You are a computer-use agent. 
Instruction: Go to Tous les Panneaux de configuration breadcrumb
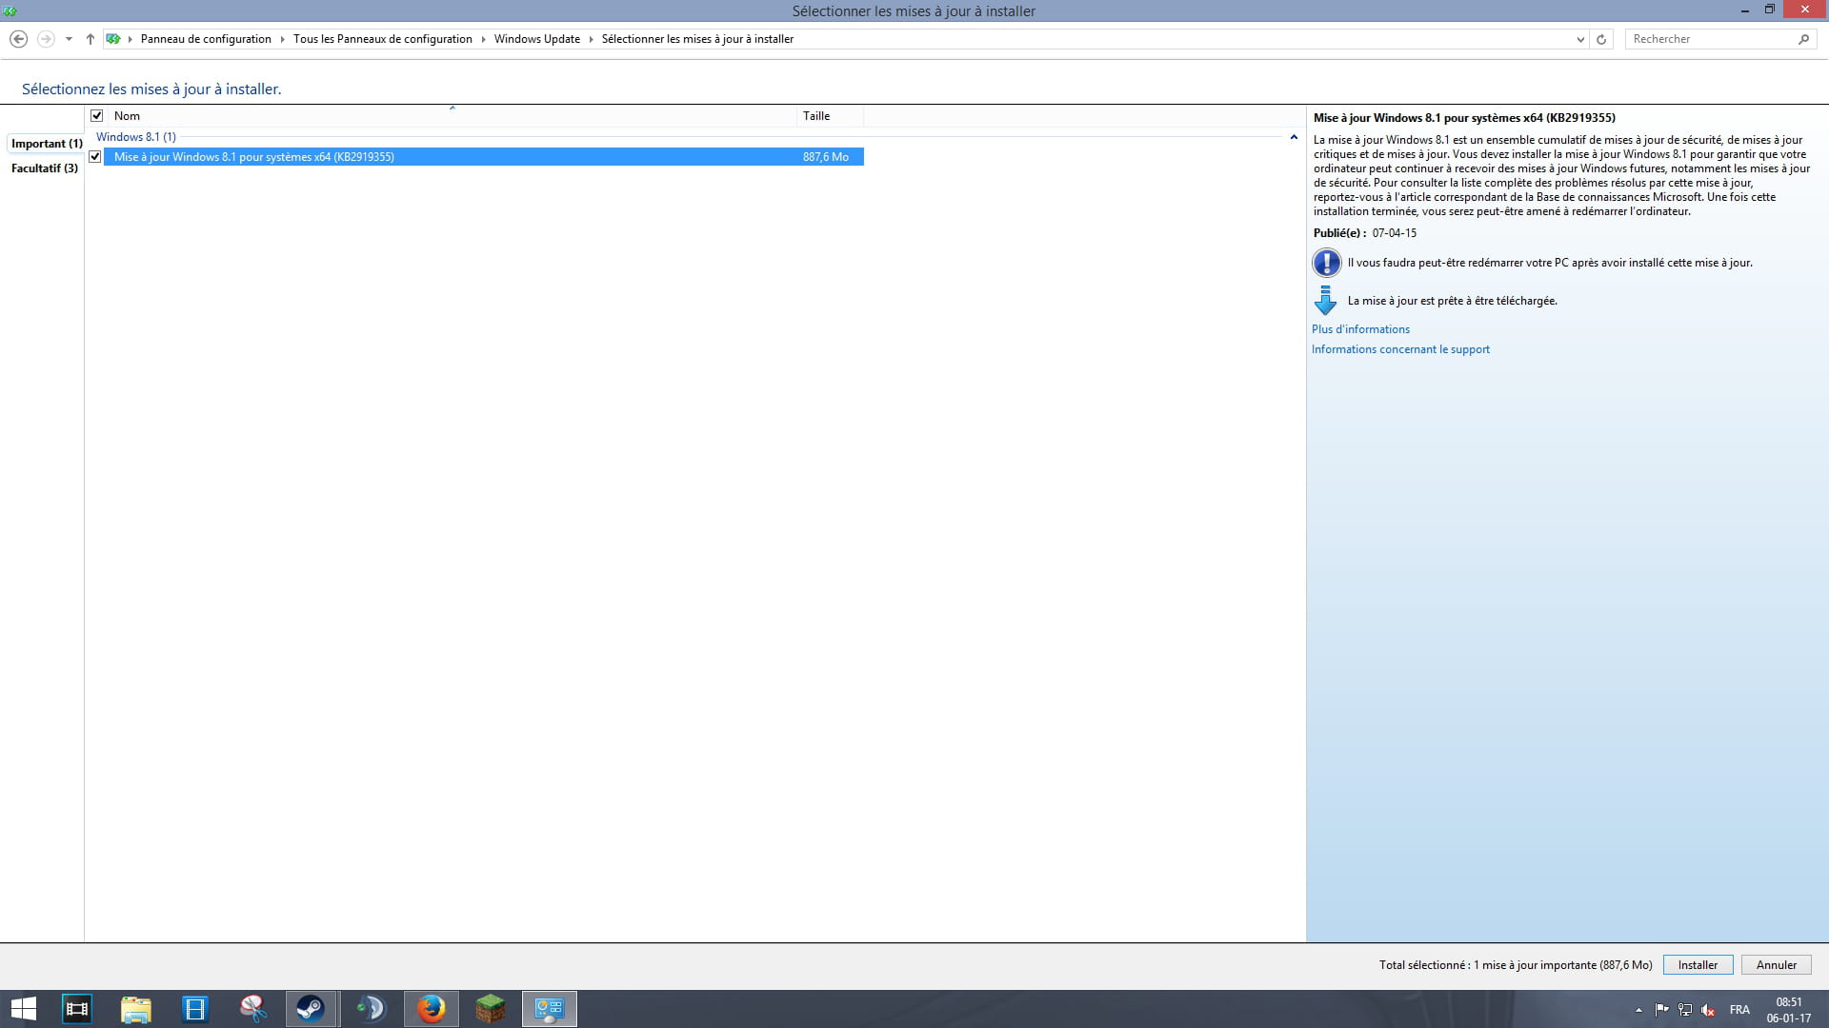[x=383, y=39]
